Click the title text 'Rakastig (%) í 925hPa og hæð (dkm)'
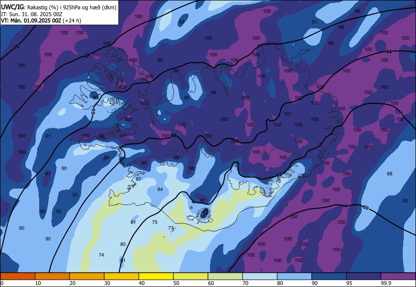The image size is (416, 287). (x=71, y=7)
